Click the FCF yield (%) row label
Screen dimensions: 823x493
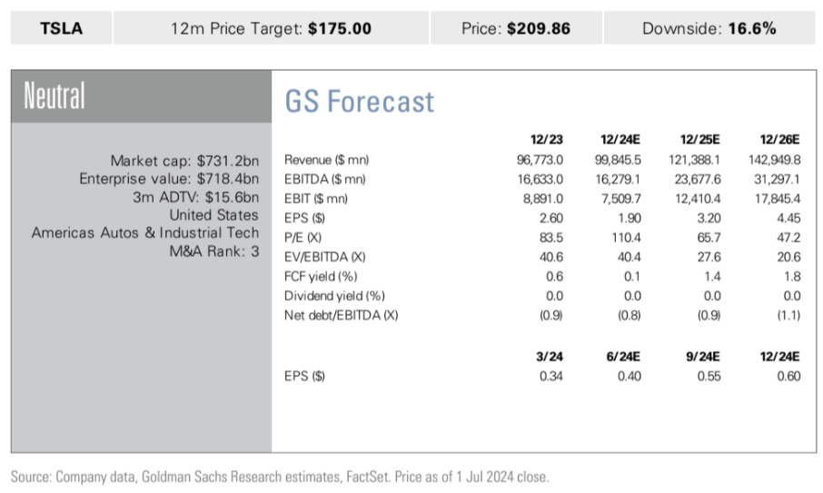(321, 276)
